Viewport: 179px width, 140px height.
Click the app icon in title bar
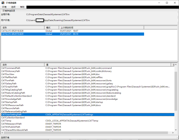pos(3,3)
